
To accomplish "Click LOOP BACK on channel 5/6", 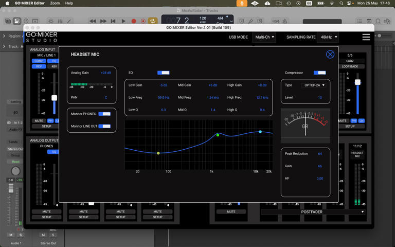I will pos(350,66).
